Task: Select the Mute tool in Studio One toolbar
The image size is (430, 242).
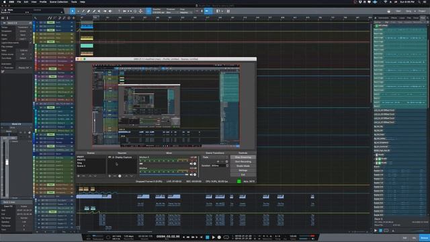Action: coord(99,11)
